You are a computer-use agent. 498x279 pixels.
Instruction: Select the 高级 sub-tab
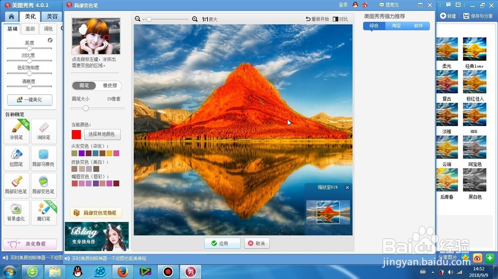[x=30, y=29]
